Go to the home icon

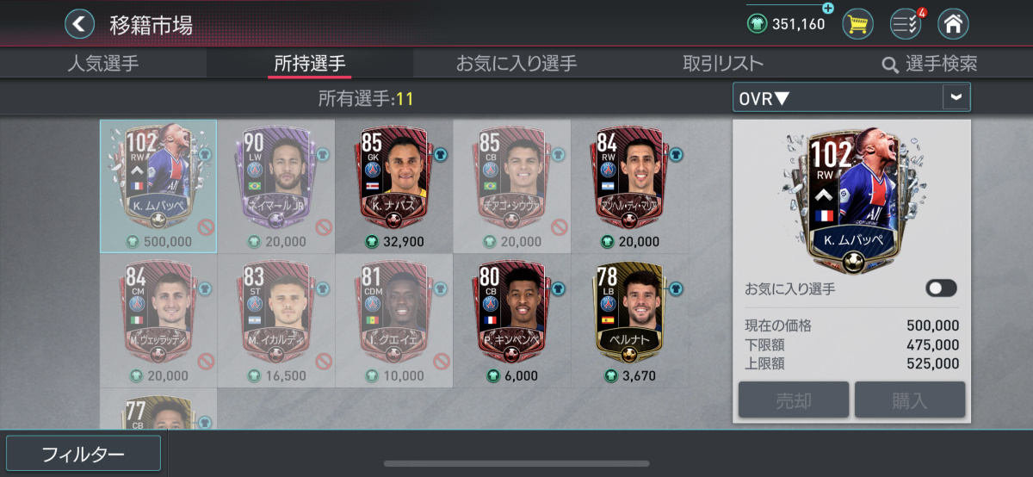(953, 23)
